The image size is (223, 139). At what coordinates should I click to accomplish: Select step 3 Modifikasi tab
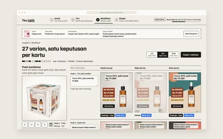pyautogui.click(x=103, y=20)
